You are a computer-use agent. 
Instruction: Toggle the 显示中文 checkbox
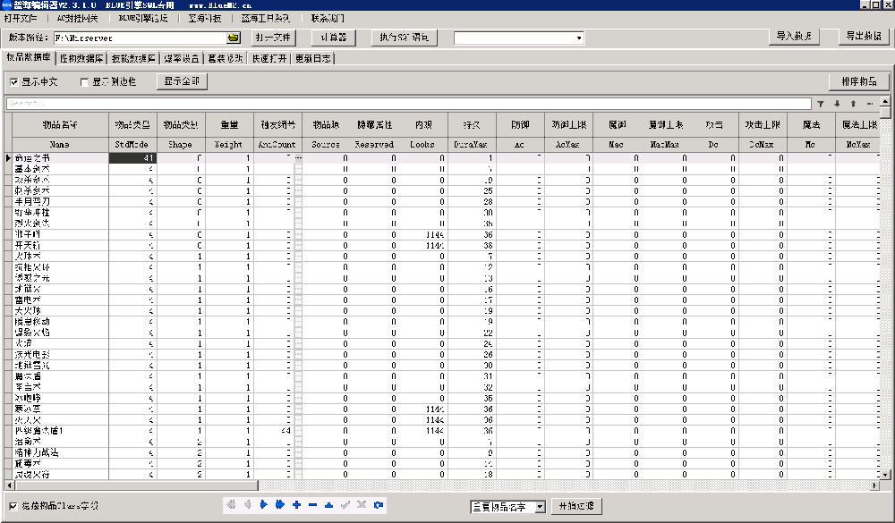tap(14, 82)
